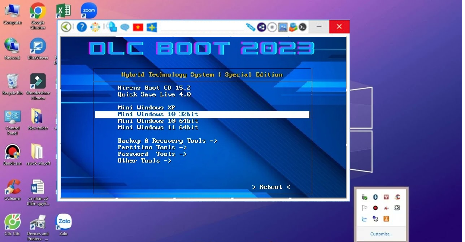
Task: Choose highlighted Mini Windows 10 32bit
Action: tap(202, 114)
